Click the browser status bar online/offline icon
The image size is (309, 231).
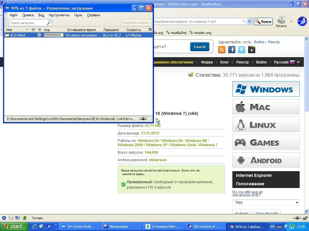pos(297,218)
